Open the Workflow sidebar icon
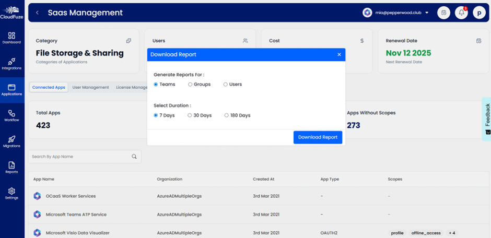The width and height of the screenshot is (491, 238). [x=11, y=113]
